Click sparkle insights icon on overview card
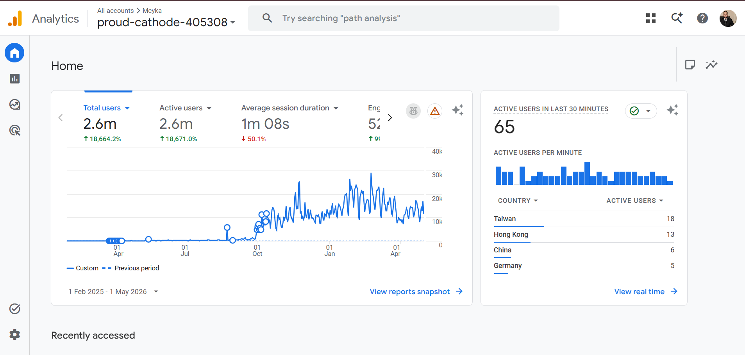Image resolution: width=745 pixels, height=355 pixels. tap(458, 110)
